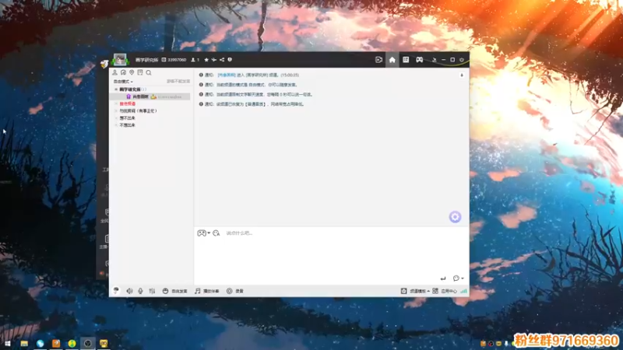Click the mushroom icon in the bottom bar
The image size is (623, 350).
coord(116,291)
